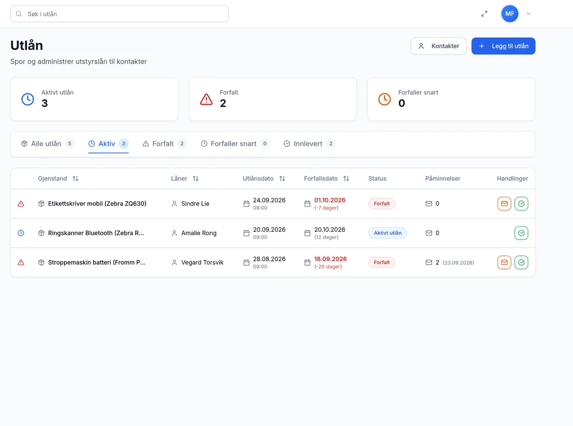Screen dimensions: 573x426
Task: Mark Stroppemaskin batteri loan as returned
Action: [x=521, y=262]
